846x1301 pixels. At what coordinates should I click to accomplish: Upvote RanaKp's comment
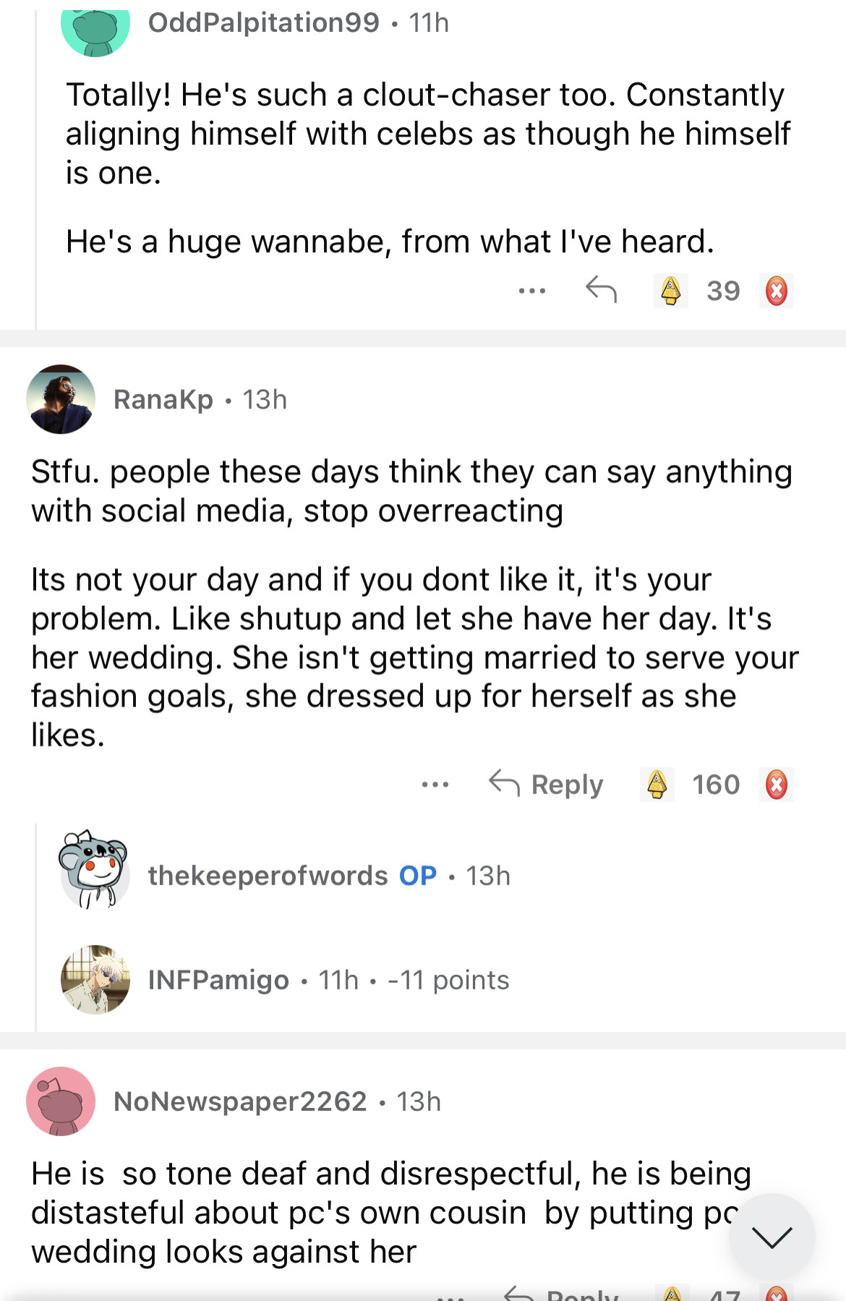pyautogui.click(x=657, y=785)
